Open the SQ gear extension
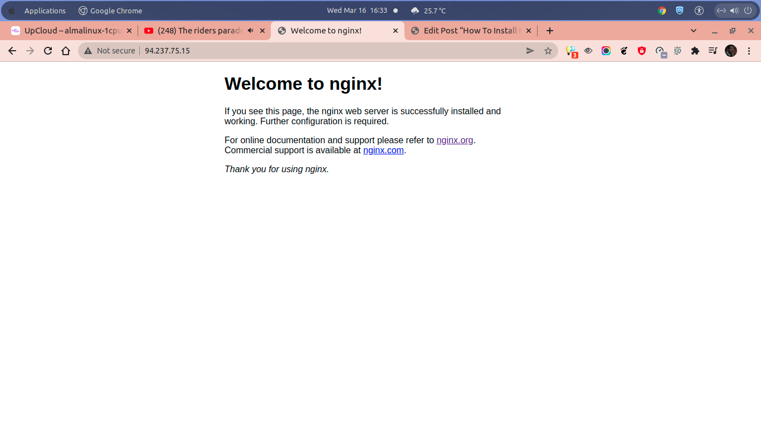The image size is (761, 428). 677,51
